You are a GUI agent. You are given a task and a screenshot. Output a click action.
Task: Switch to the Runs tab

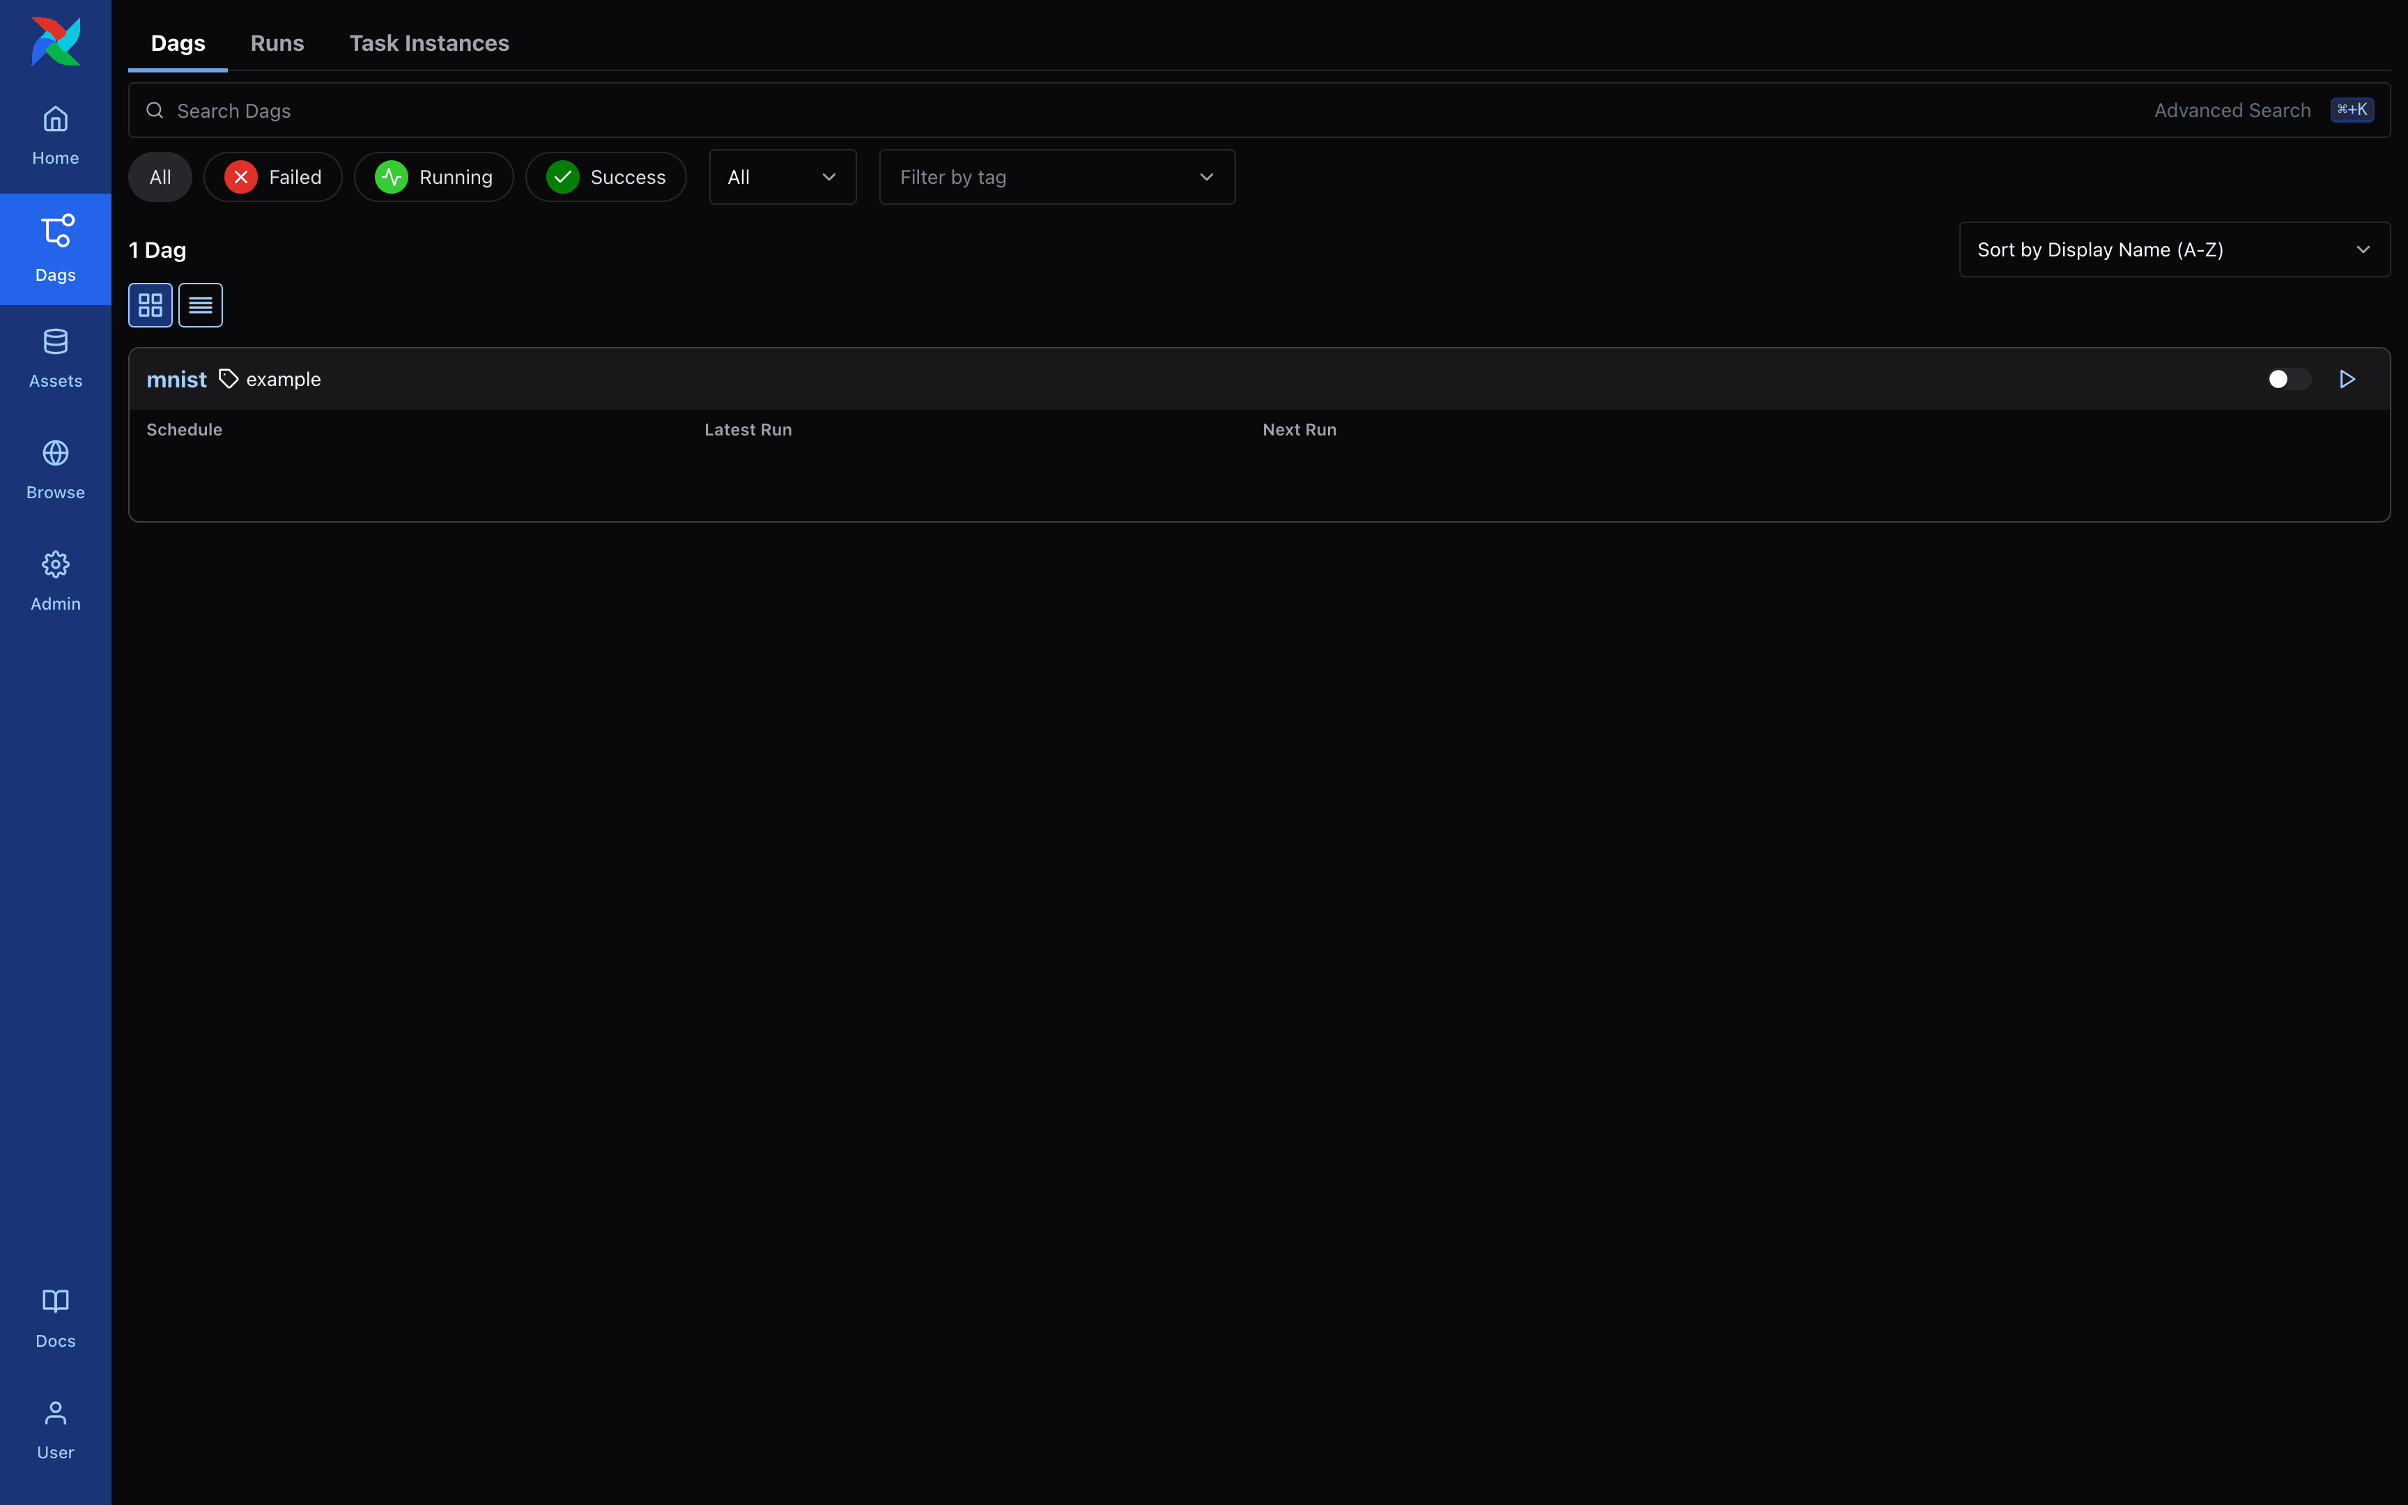point(277,43)
